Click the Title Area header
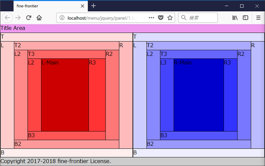The image size is (265, 166). 132,28
